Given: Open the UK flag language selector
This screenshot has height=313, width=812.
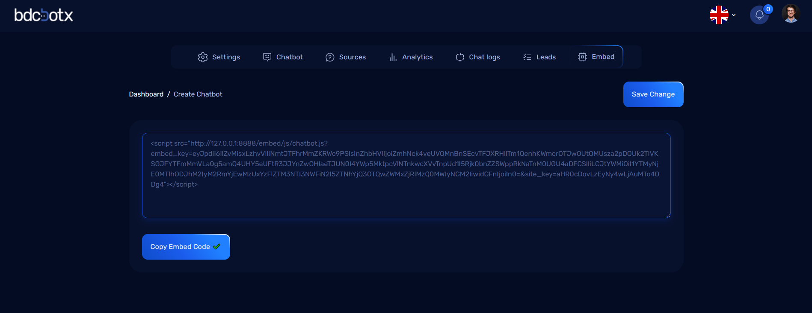Looking at the screenshot, I should pyautogui.click(x=719, y=15).
